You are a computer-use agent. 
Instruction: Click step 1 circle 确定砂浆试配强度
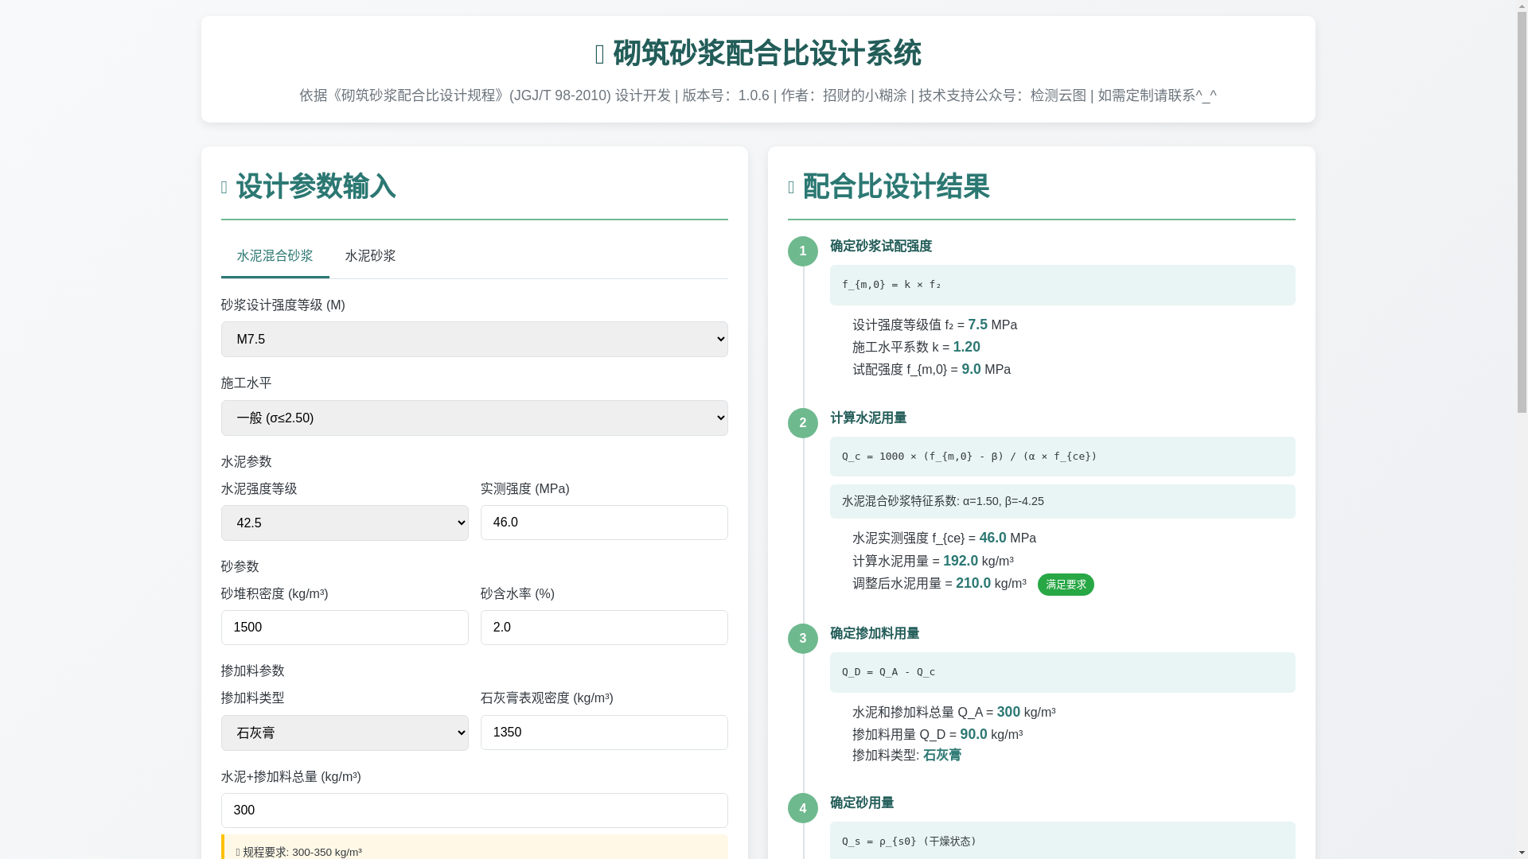click(803, 251)
